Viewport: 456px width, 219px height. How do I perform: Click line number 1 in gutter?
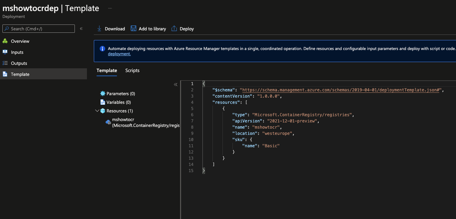click(x=192, y=84)
